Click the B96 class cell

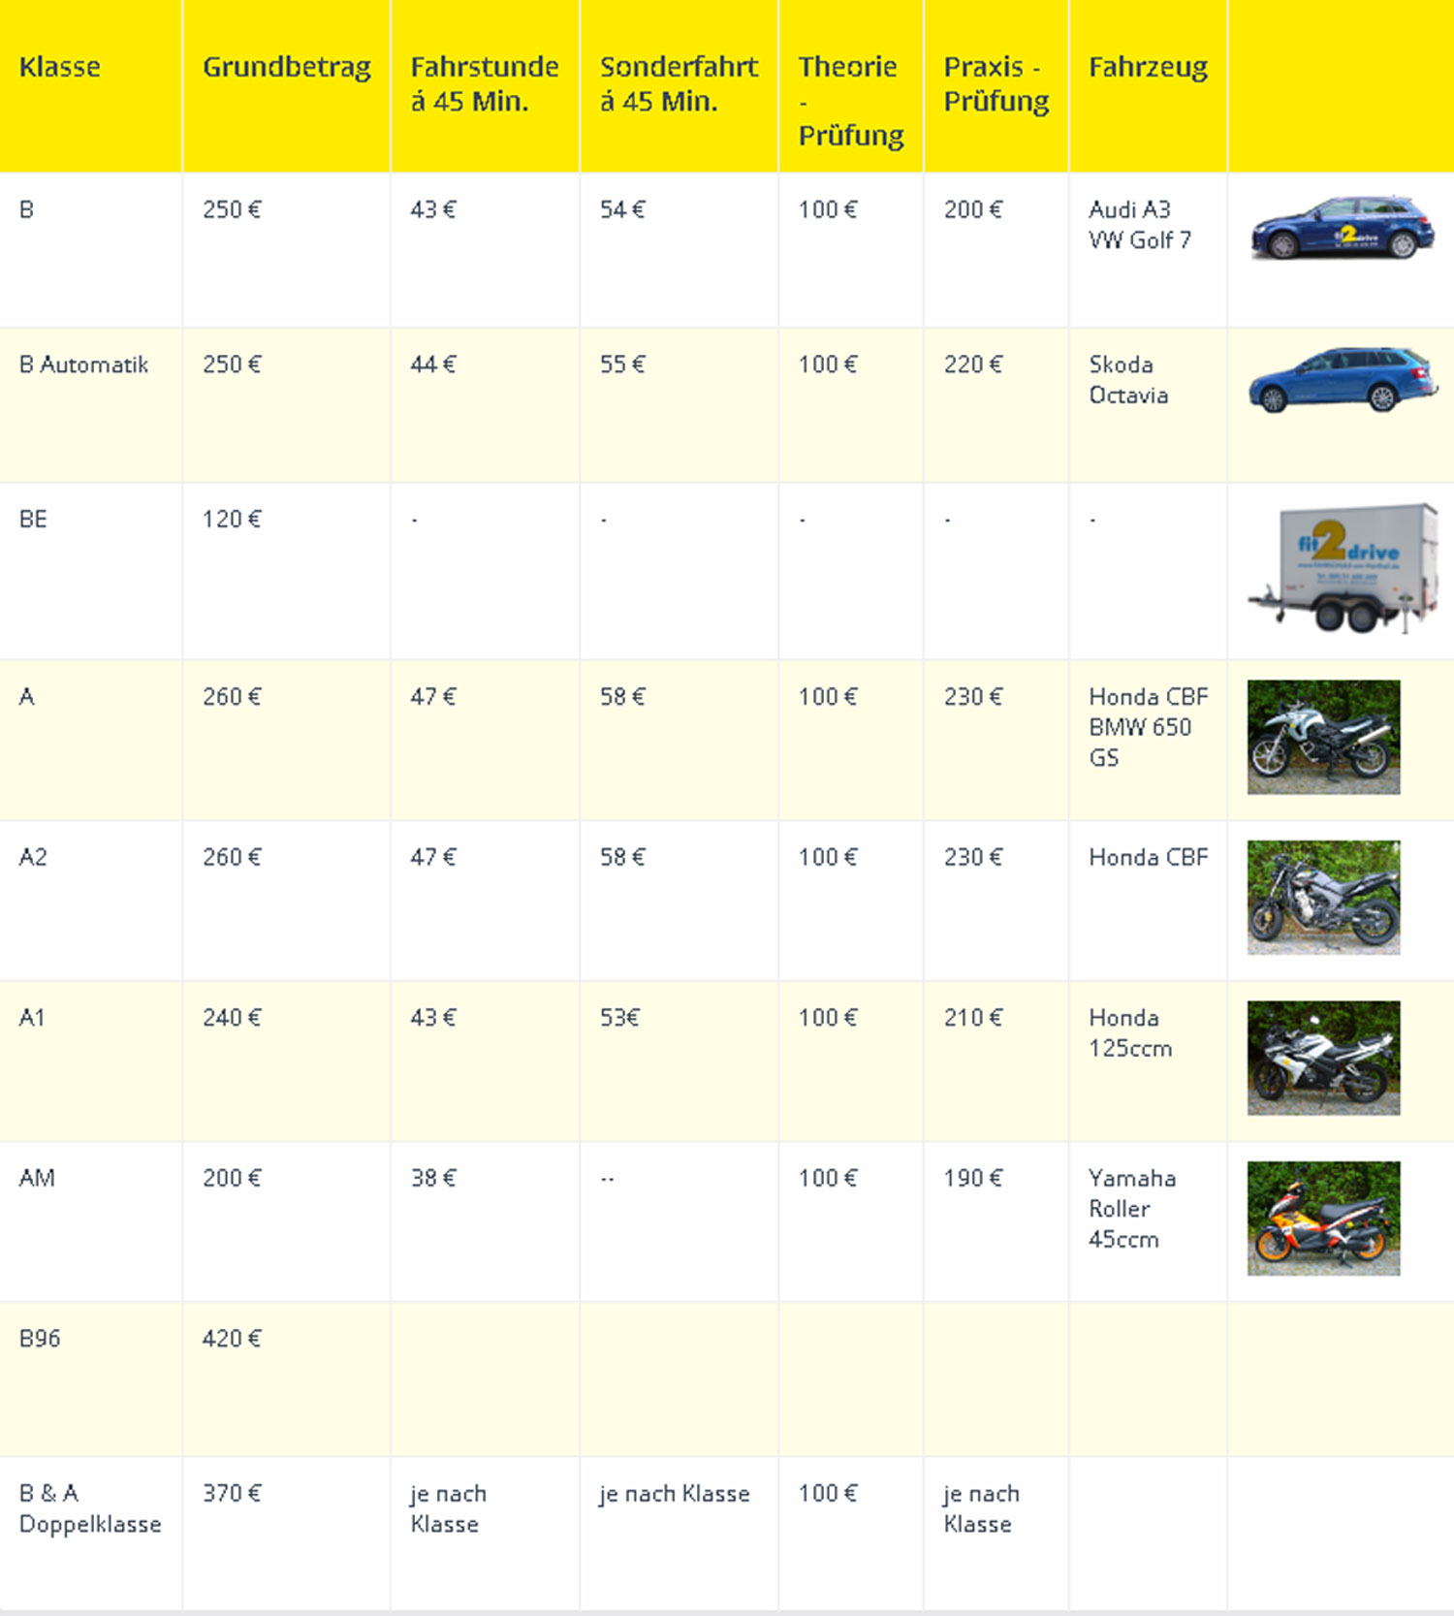pos(40,1339)
